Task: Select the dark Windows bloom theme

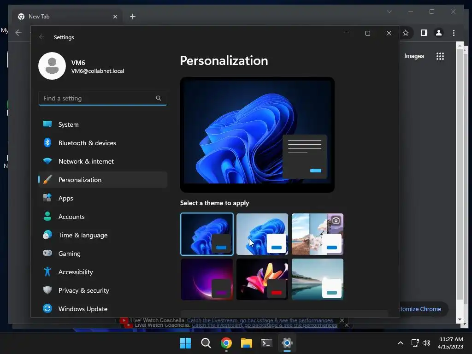Action: [207, 234]
